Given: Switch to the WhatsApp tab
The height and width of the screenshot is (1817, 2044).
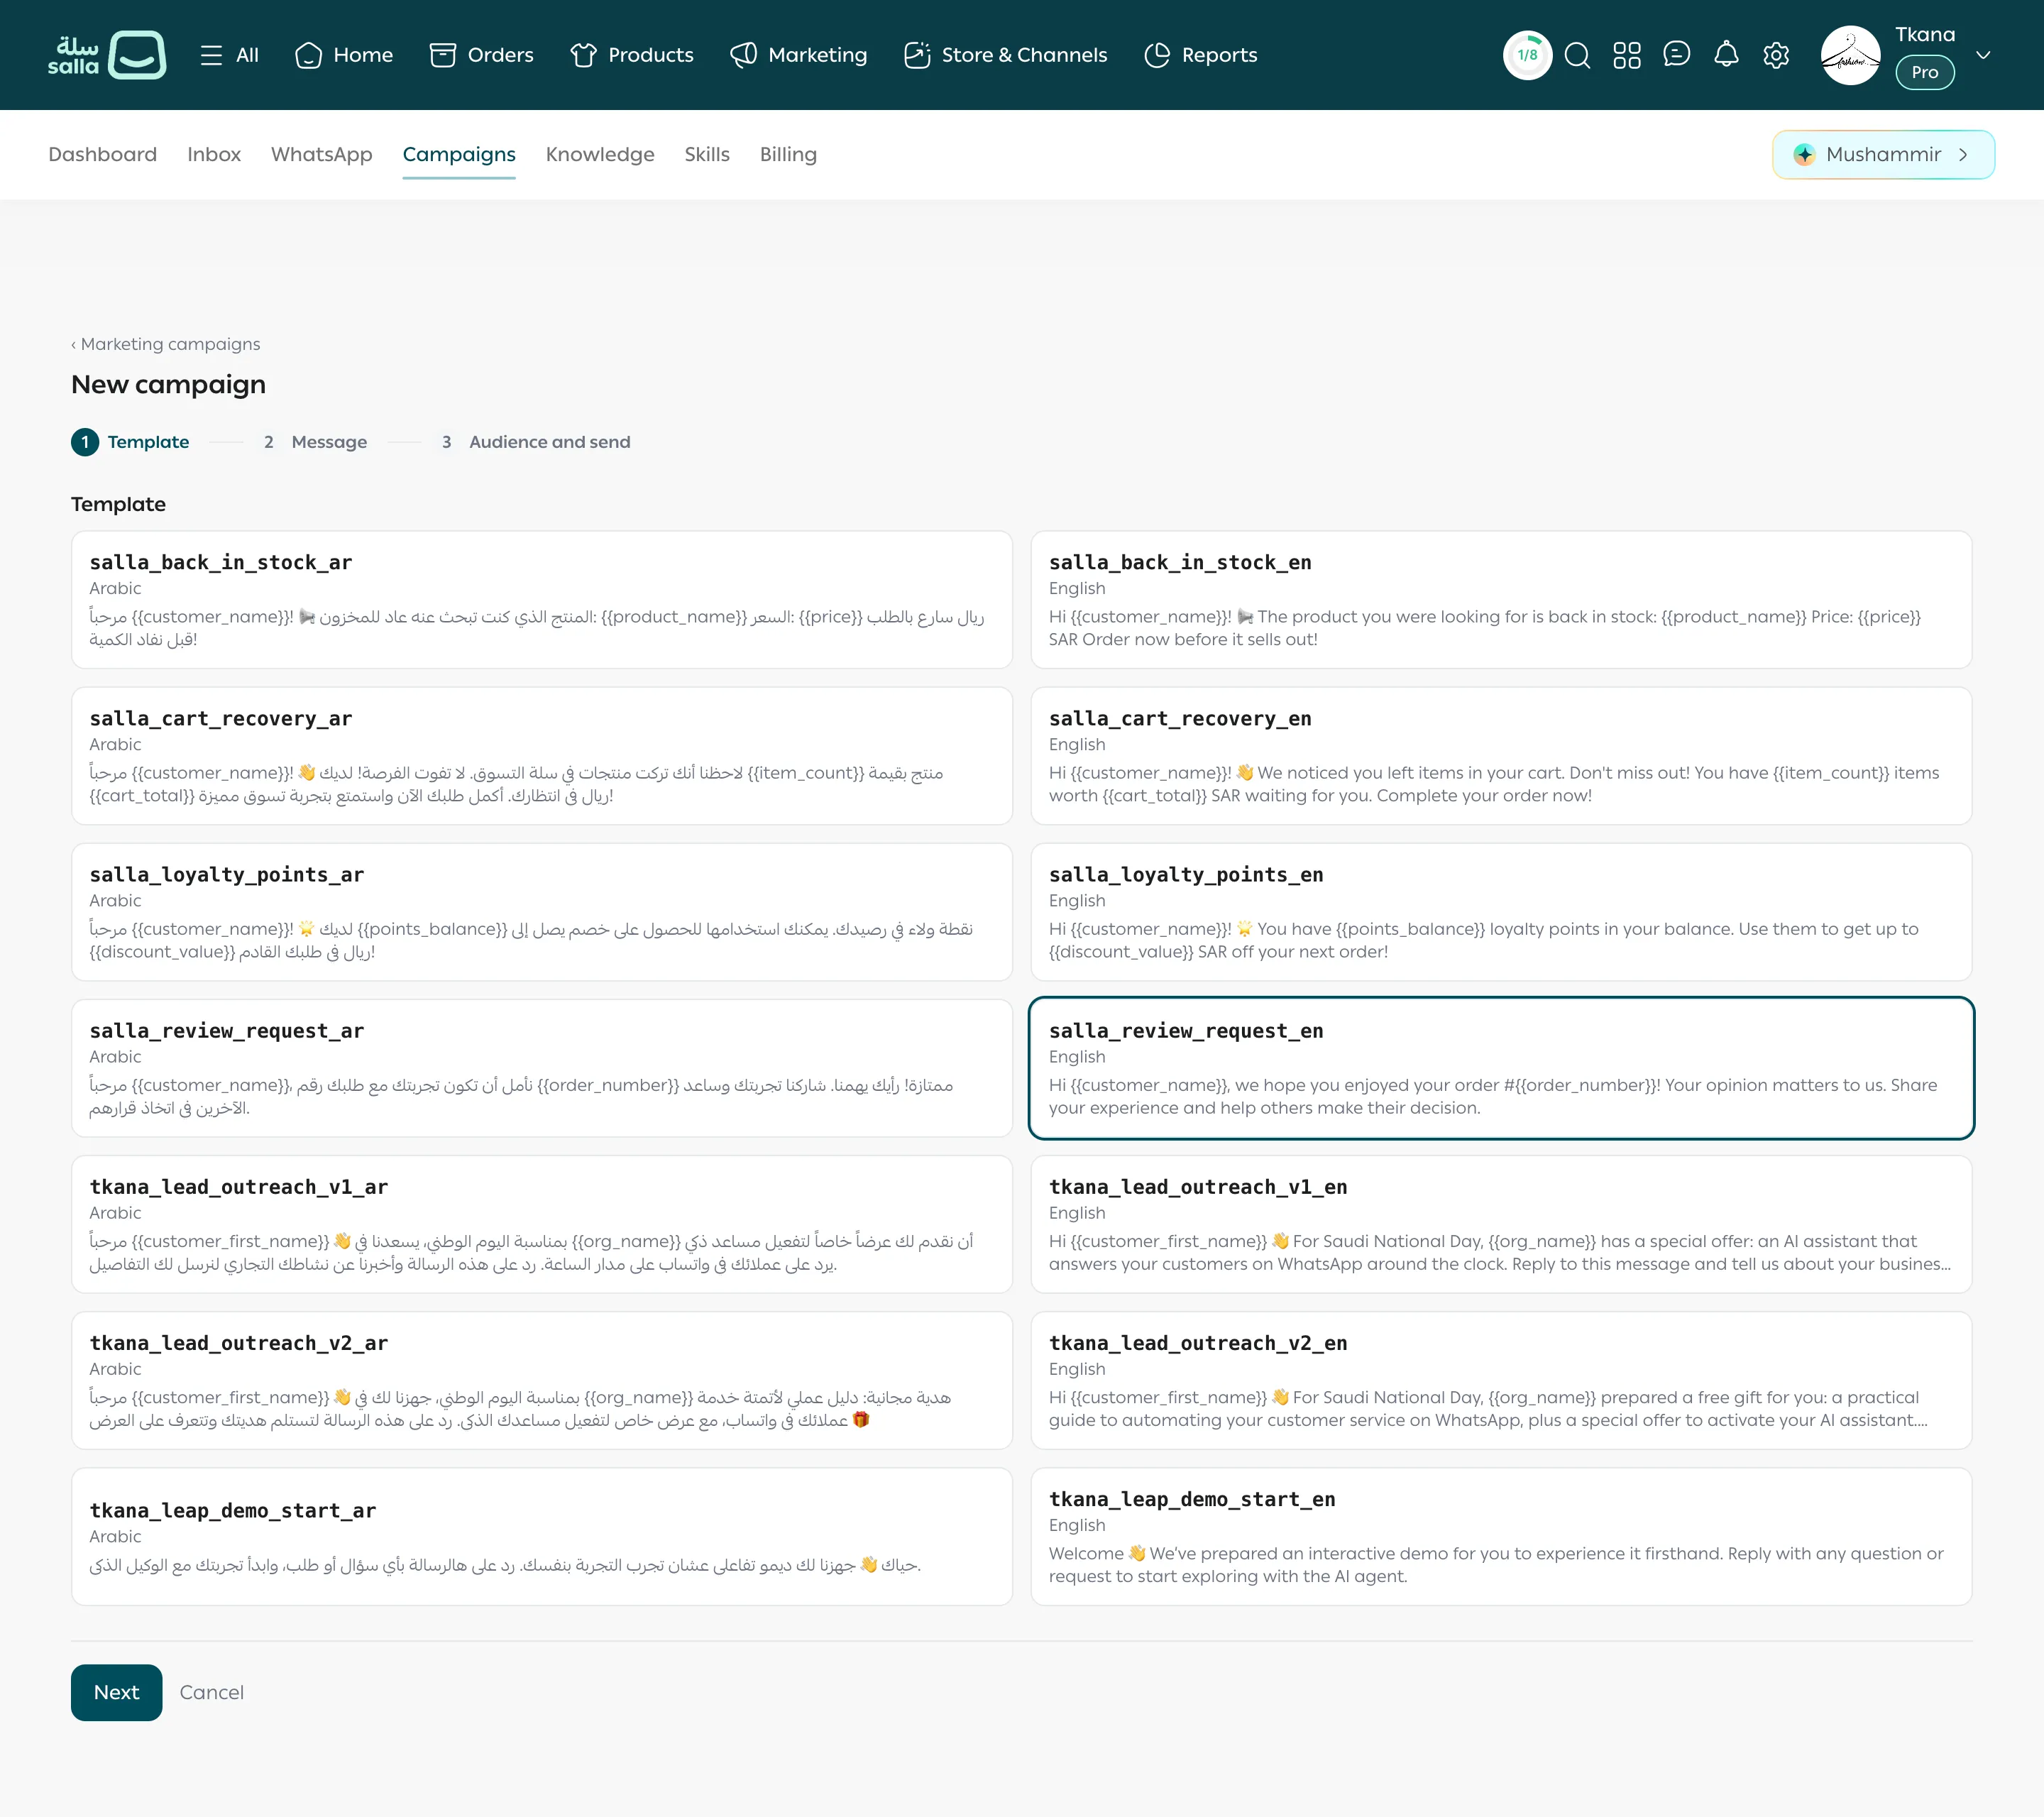Looking at the screenshot, I should pyautogui.click(x=322, y=154).
